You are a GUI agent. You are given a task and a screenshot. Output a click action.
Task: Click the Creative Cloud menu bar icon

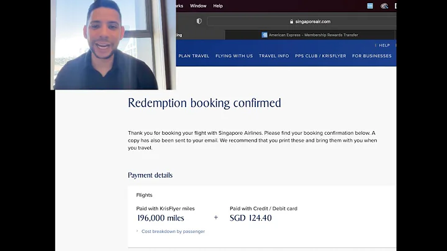coord(384,6)
